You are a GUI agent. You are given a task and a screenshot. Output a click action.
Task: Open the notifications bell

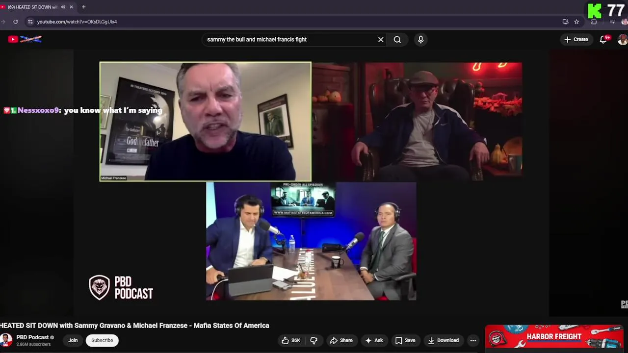(x=603, y=39)
